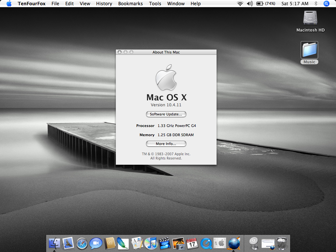Viewport: 336px width, 252px height.
Task: Open System Preferences from the Dock
Action: 220,243
